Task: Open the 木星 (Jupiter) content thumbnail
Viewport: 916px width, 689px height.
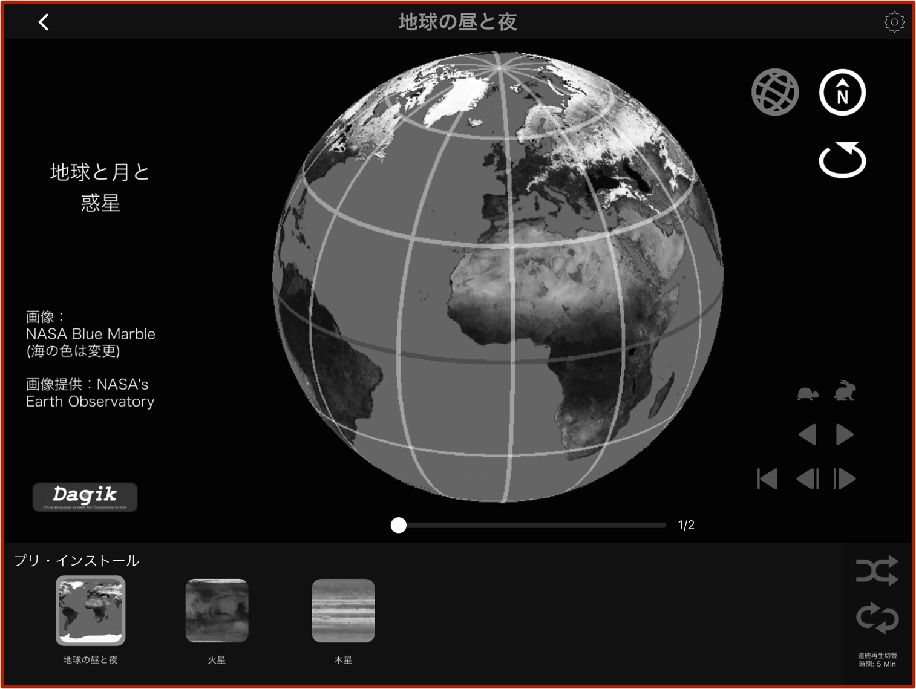Action: 343,610
